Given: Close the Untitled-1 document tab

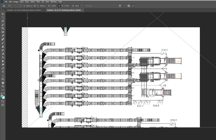Looking at the screenshot, I should click(x=43, y=10).
